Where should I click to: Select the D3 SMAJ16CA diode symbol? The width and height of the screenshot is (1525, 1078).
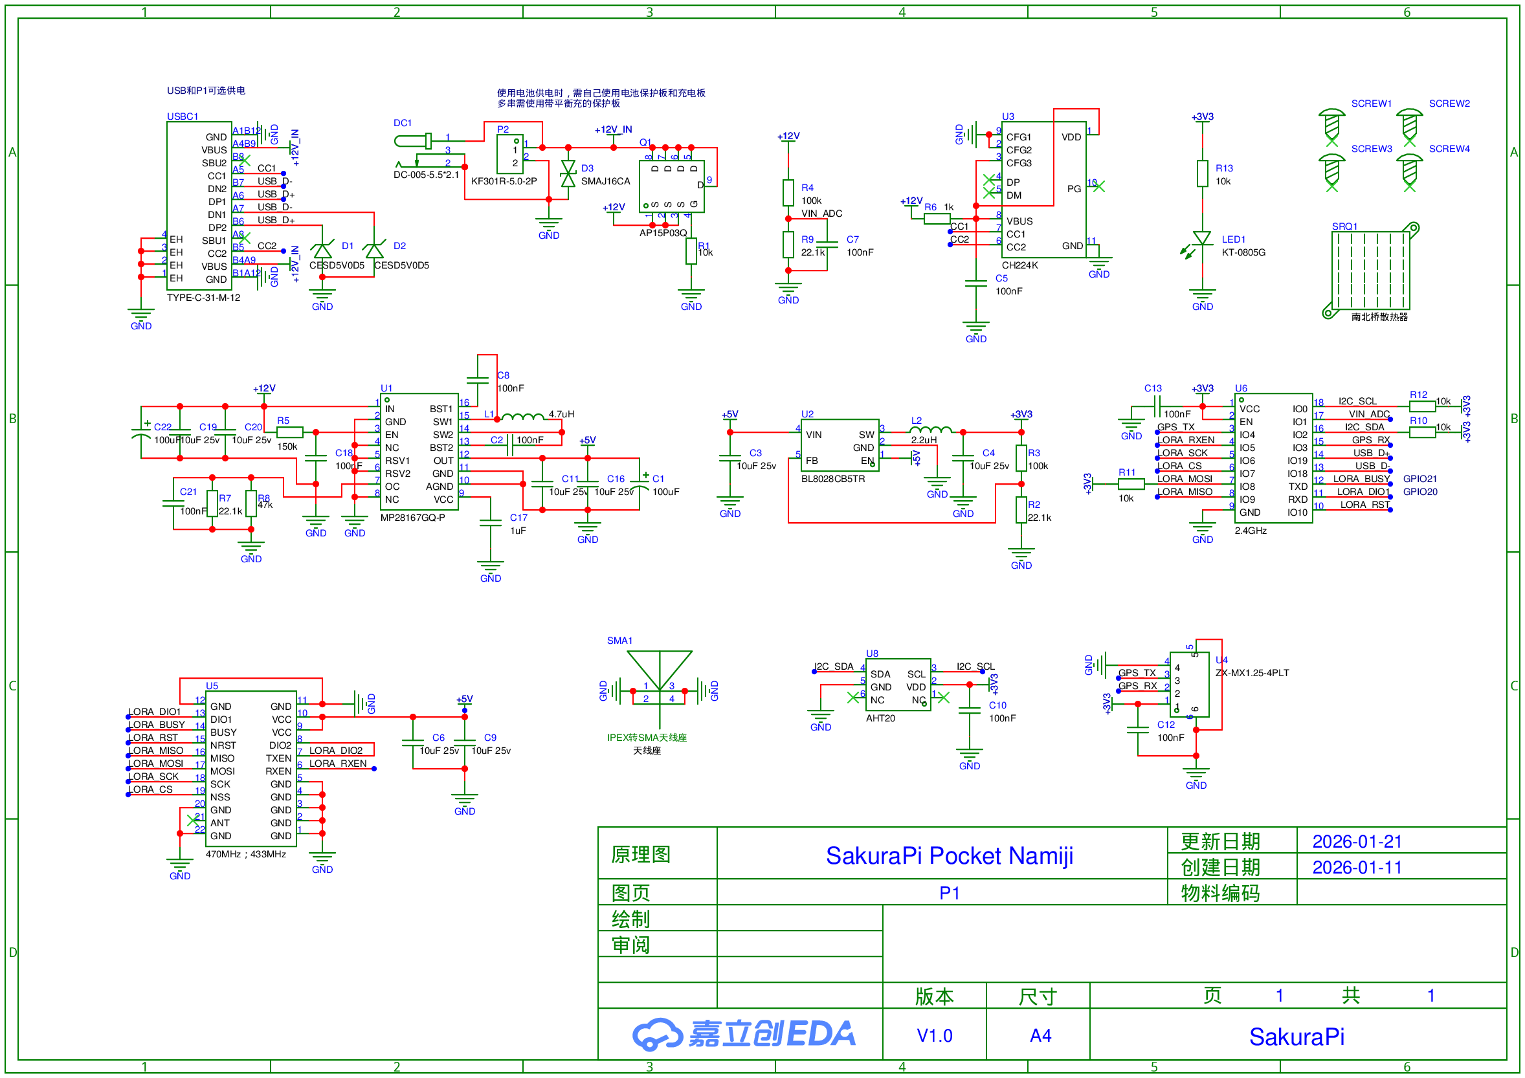[568, 174]
